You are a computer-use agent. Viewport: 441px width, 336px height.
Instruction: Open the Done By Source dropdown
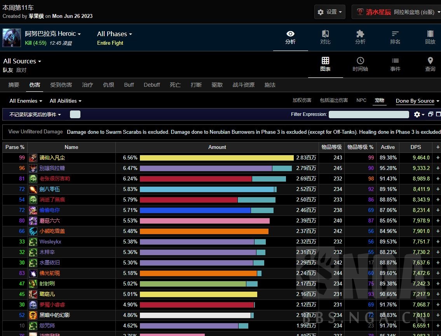tap(417, 101)
